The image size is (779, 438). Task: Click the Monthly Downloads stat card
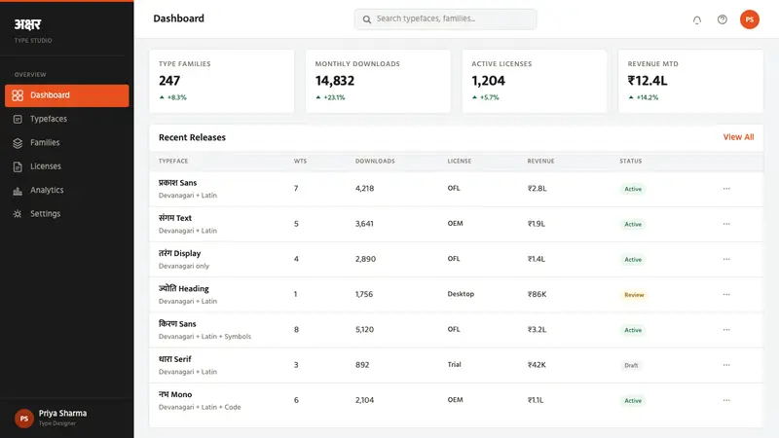378,81
